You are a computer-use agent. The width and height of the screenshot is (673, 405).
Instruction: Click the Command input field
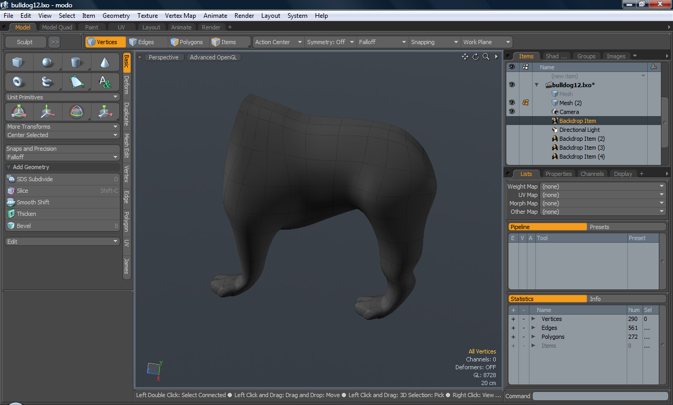(600, 396)
